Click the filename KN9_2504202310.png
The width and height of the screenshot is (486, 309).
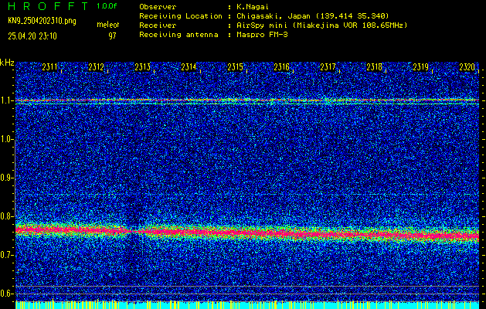tap(42, 22)
